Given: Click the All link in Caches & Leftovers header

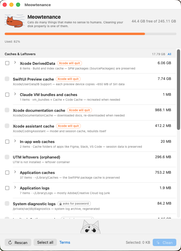Looking at the screenshot, I should (169, 54).
